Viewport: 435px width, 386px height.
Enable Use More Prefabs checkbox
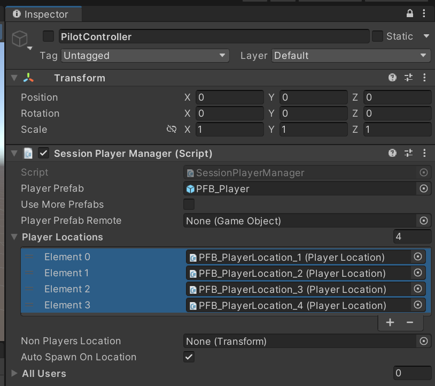[x=189, y=205]
